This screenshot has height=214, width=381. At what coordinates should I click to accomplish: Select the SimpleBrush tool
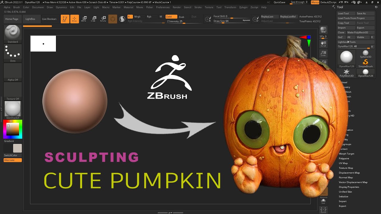(366, 63)
